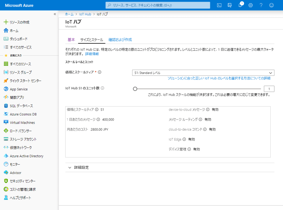Click the all services list icon
Viewport: 283px width, 210px height.
click(x=6, y=47)
